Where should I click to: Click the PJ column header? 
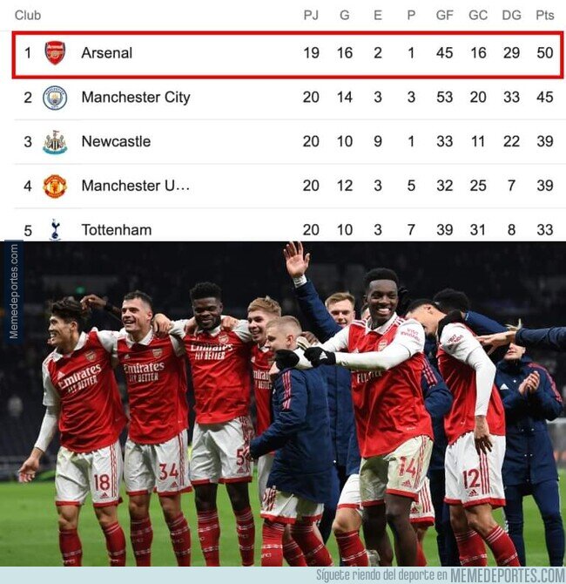(x=311, y=16)
